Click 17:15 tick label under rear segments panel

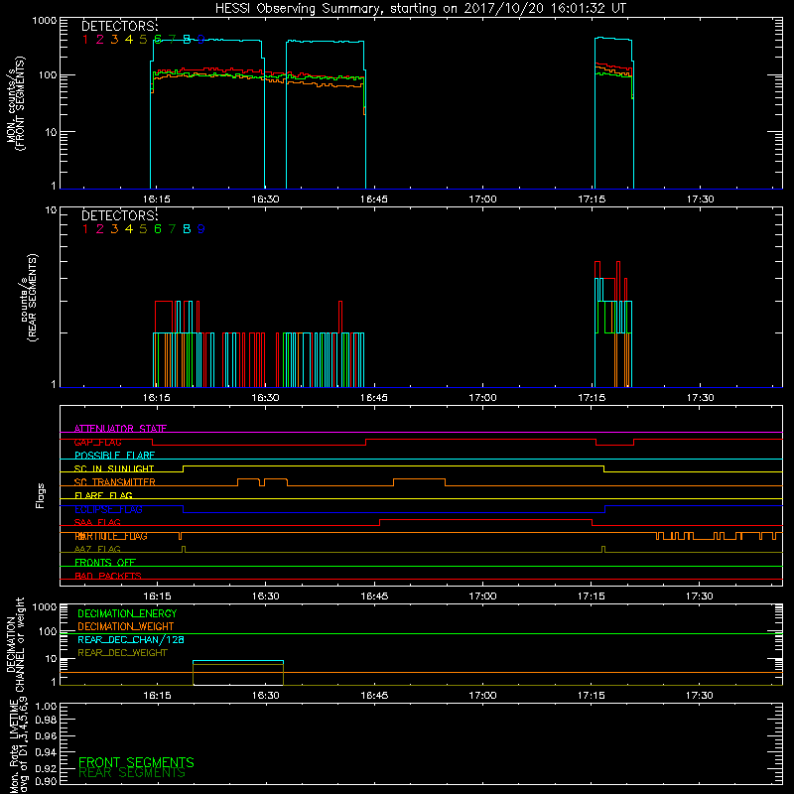point(592,398)
